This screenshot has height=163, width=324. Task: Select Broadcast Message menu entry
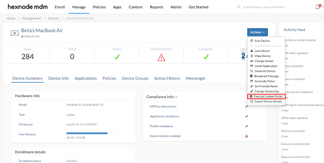point(266,76)
